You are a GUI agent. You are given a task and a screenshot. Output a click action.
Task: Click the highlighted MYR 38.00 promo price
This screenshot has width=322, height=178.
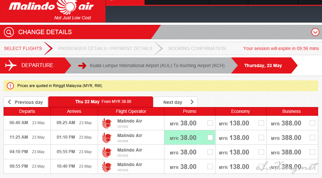[x=183, y=138]
